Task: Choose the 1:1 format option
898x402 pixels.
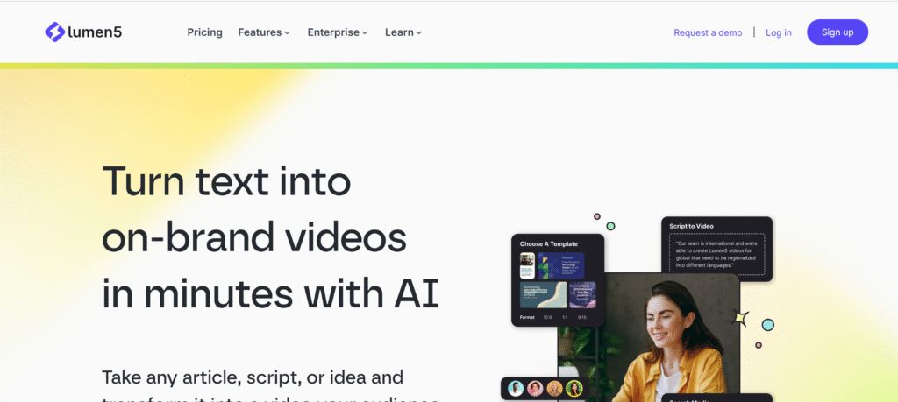Action: click(x=565, y=317)
